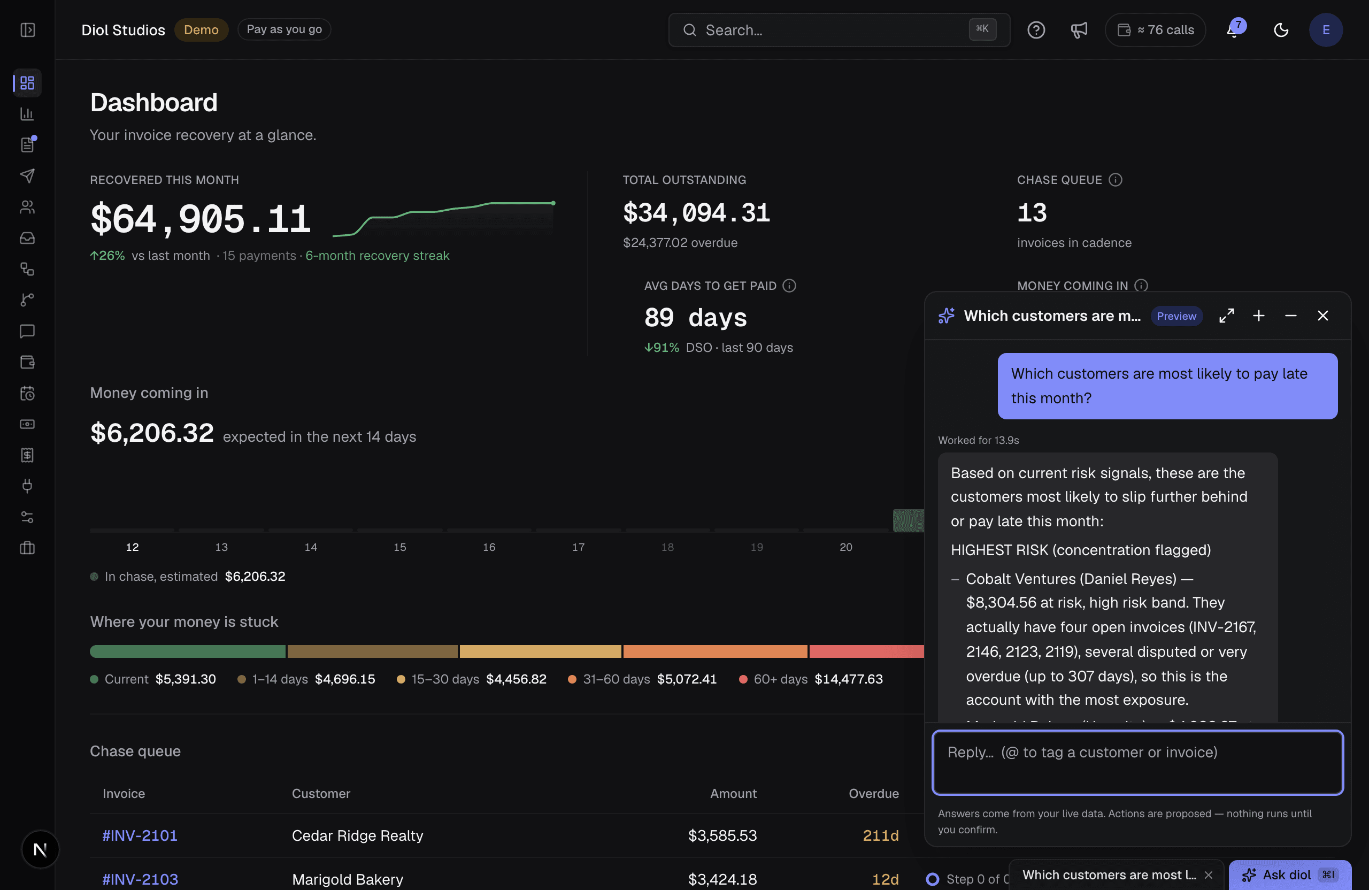Click the 60+ days $14,477.63 legend
The image size is (1369, 890).
point(811,679)
